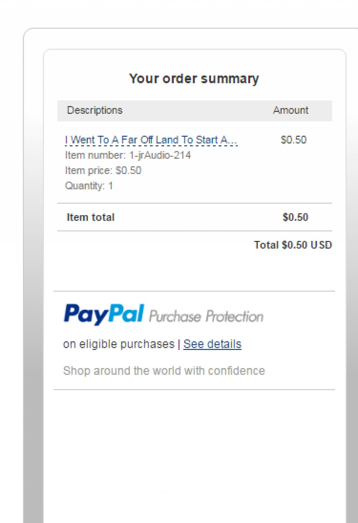Click the Amount column header

(x=291, y=110)
